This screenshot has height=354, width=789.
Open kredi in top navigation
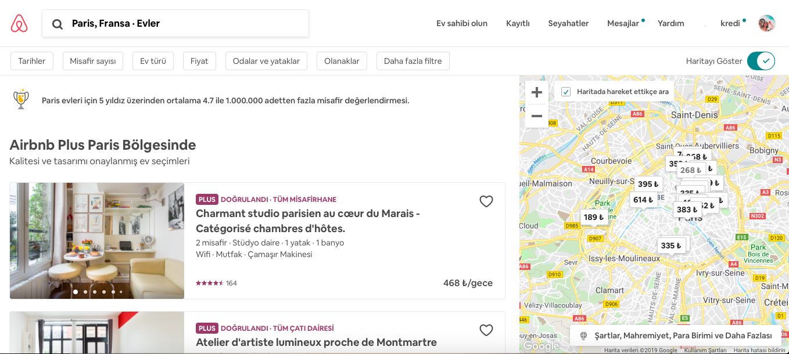pyautogui.click(x=730, y=23)
